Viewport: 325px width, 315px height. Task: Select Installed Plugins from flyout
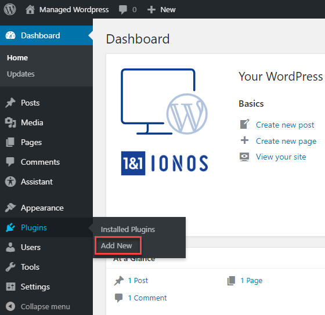128,229
